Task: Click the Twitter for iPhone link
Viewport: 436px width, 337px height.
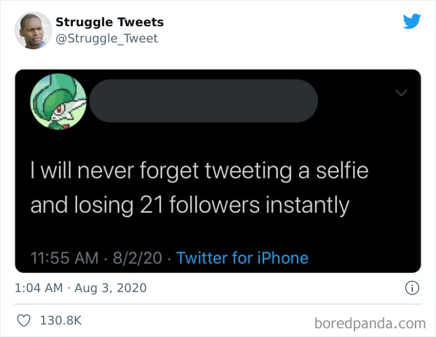Action: [x=242, y=258]
